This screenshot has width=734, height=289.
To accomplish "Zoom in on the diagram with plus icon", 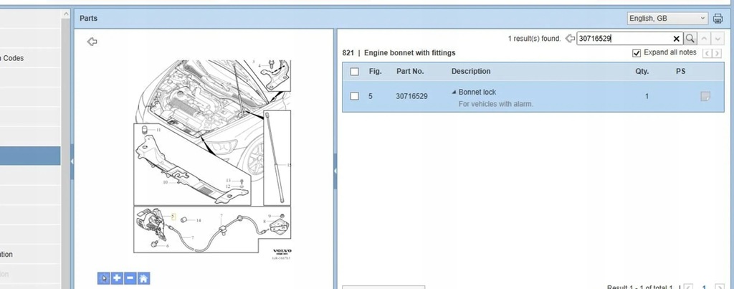I will point(117,278).
